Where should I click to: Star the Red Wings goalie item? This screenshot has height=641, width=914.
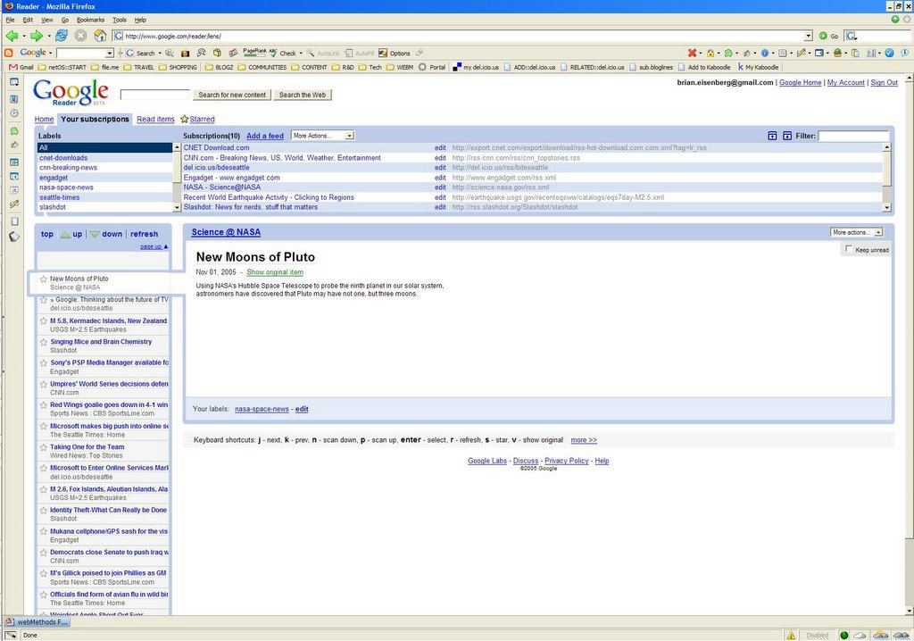43,405
